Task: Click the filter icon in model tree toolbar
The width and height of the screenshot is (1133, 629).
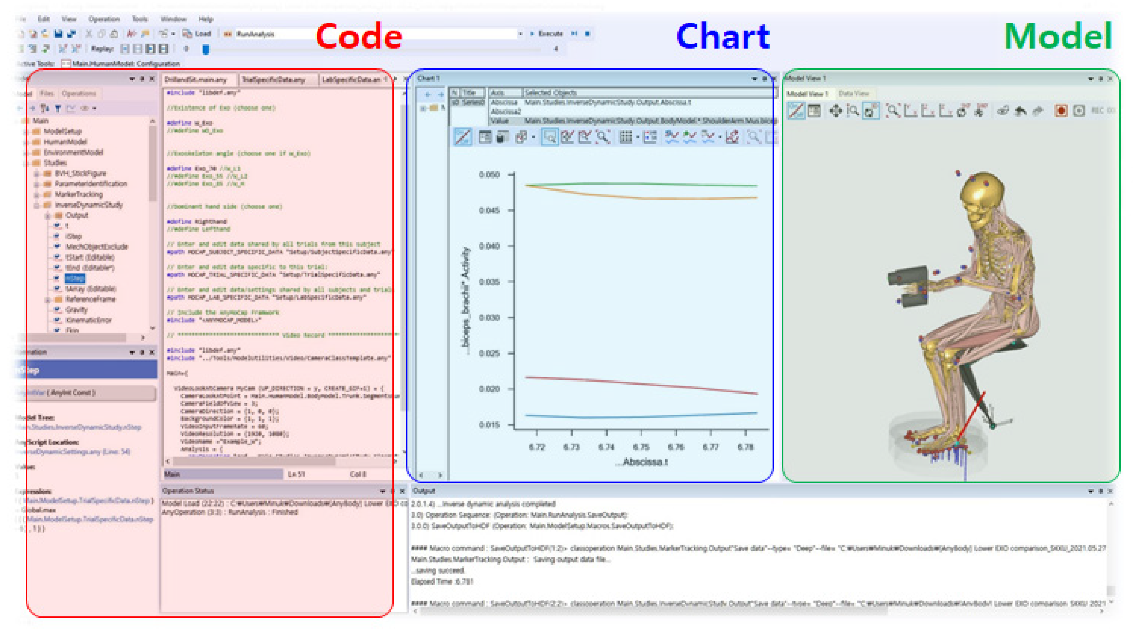Action: point(58,108)
